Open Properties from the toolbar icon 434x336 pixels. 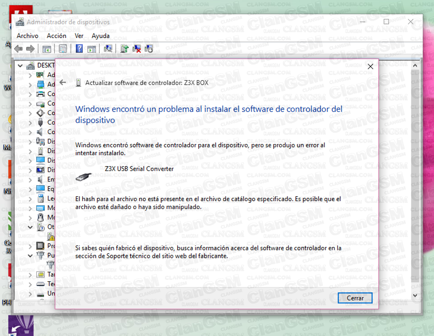pyautogui.click(x=63, y=49)
